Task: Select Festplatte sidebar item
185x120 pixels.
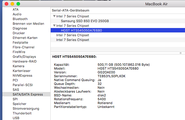Action: [x=20, y=42]
